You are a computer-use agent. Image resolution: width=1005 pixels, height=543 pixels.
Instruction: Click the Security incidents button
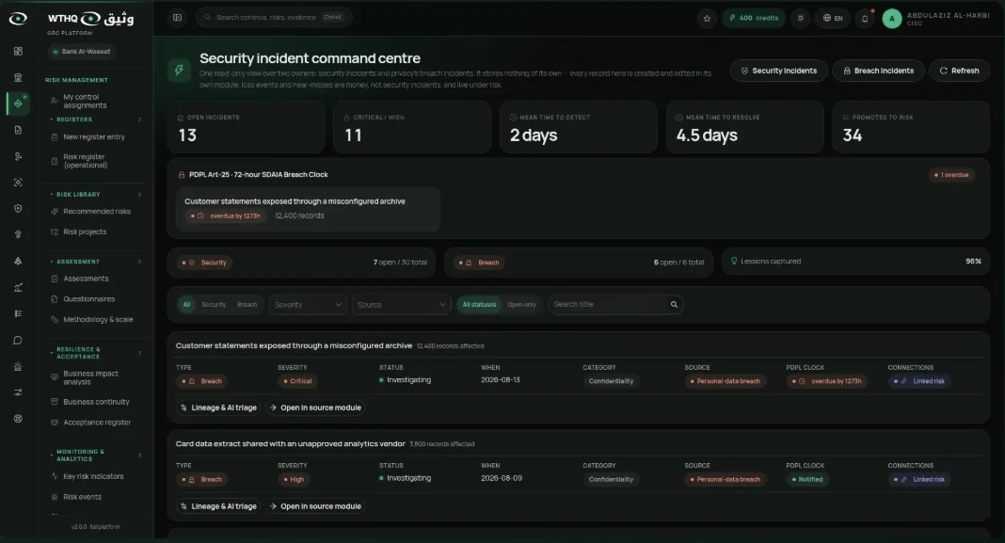(779, 71)
